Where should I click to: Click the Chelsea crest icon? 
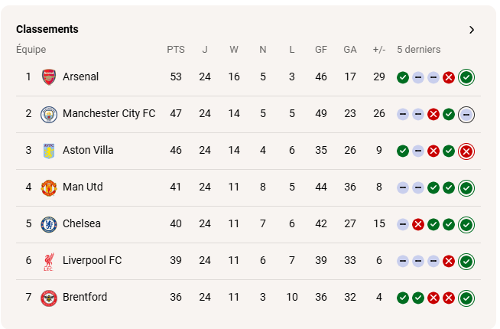pos(49,224)
